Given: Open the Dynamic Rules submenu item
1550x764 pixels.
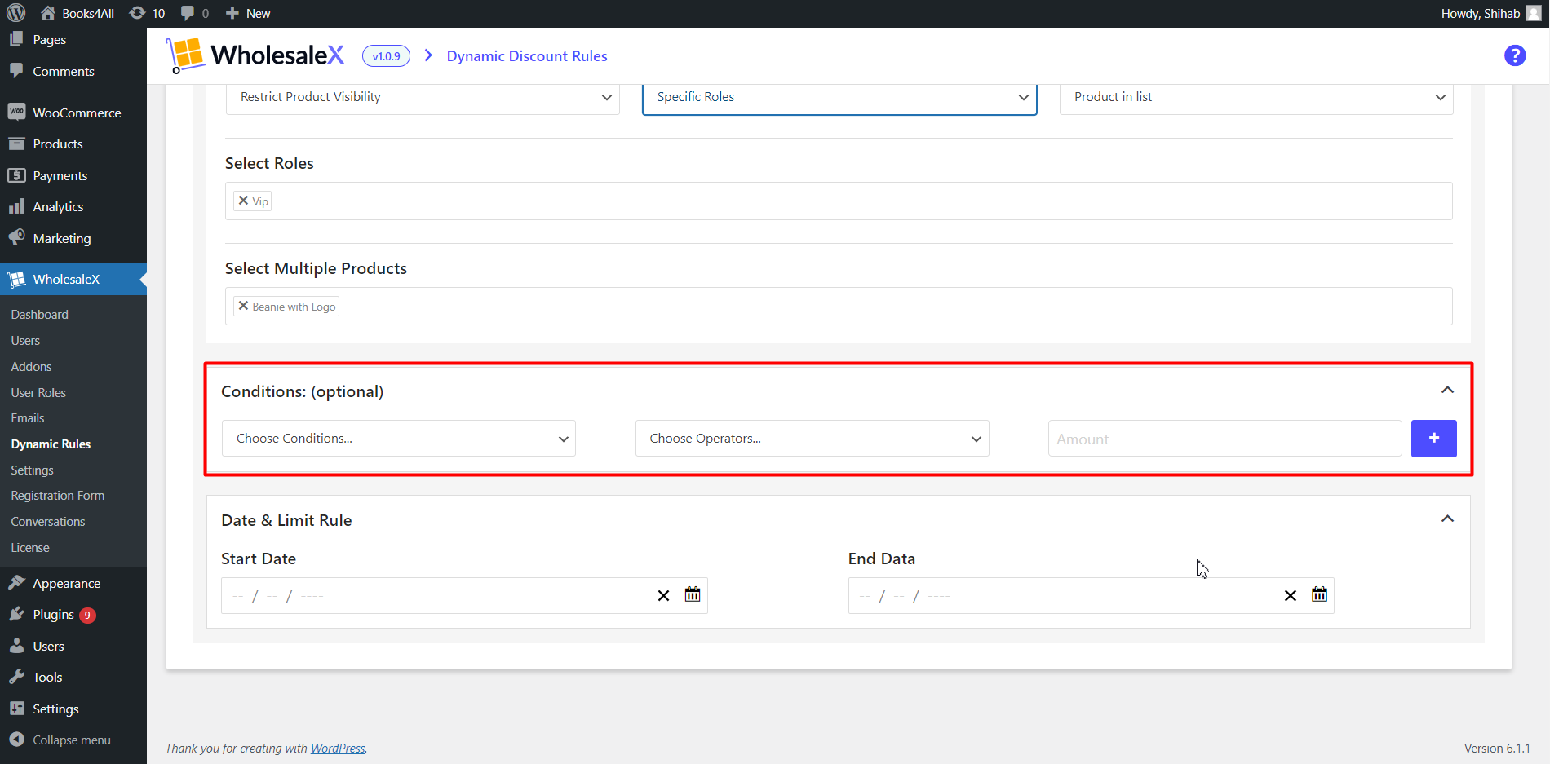Looking at the screenshot, I should coord(51,444).
